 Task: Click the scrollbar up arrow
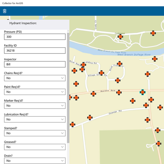tap(68, 31)
